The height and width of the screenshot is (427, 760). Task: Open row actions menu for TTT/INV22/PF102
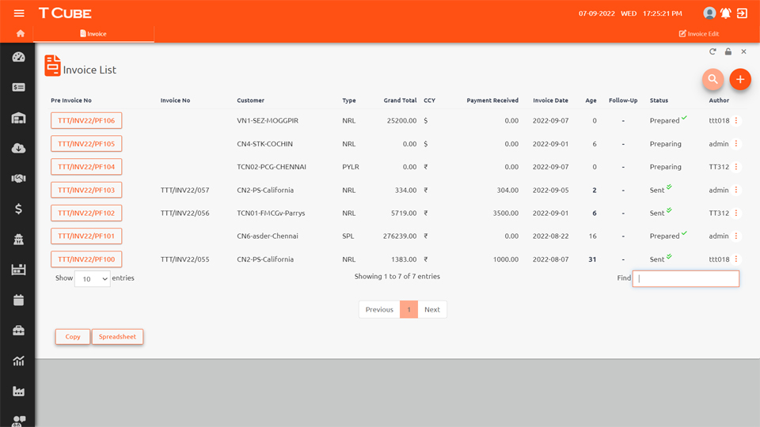(736, 213)
